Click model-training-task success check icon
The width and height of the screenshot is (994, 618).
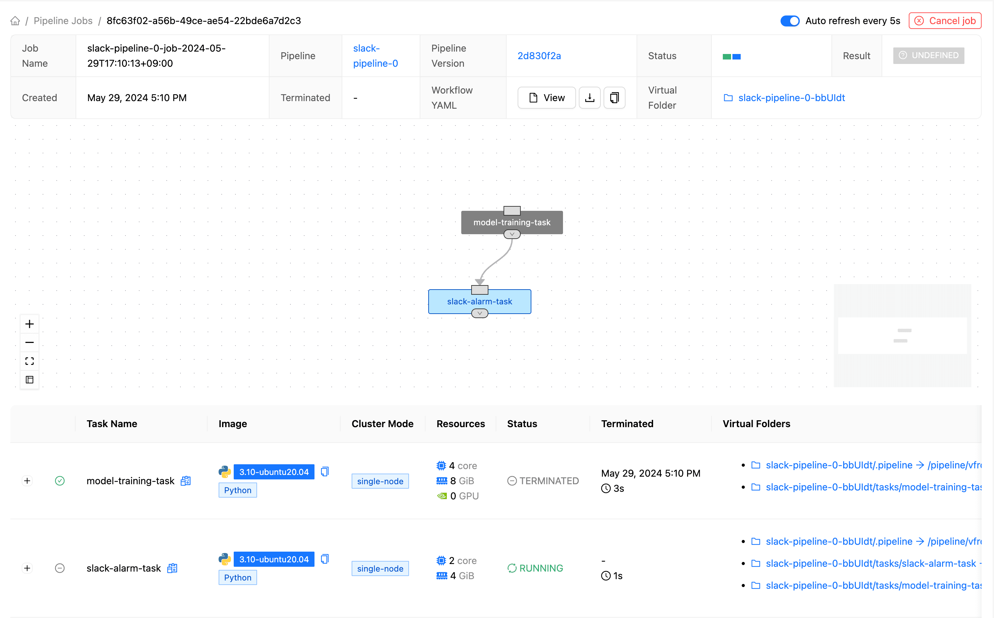[x=59, y=481]
